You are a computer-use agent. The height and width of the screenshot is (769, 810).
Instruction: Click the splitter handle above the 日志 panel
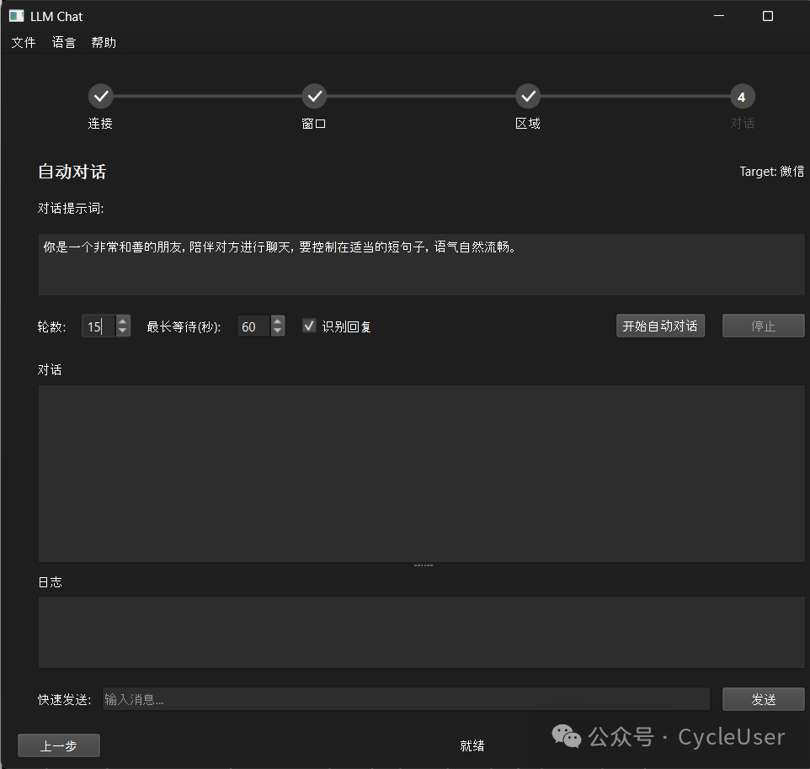click(422, 565)
